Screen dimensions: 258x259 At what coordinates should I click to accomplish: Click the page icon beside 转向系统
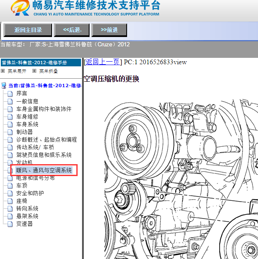pos(10,209)
